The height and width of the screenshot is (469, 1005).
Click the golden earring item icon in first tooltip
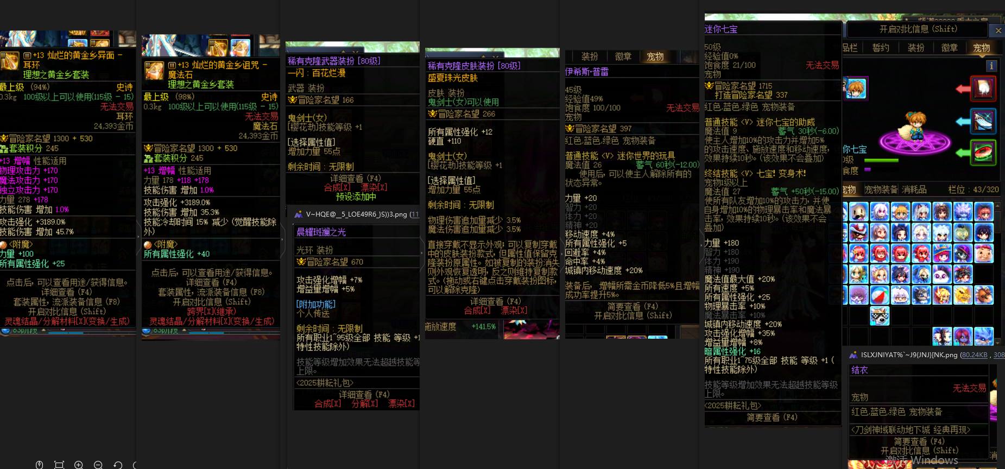click(9, 61)
